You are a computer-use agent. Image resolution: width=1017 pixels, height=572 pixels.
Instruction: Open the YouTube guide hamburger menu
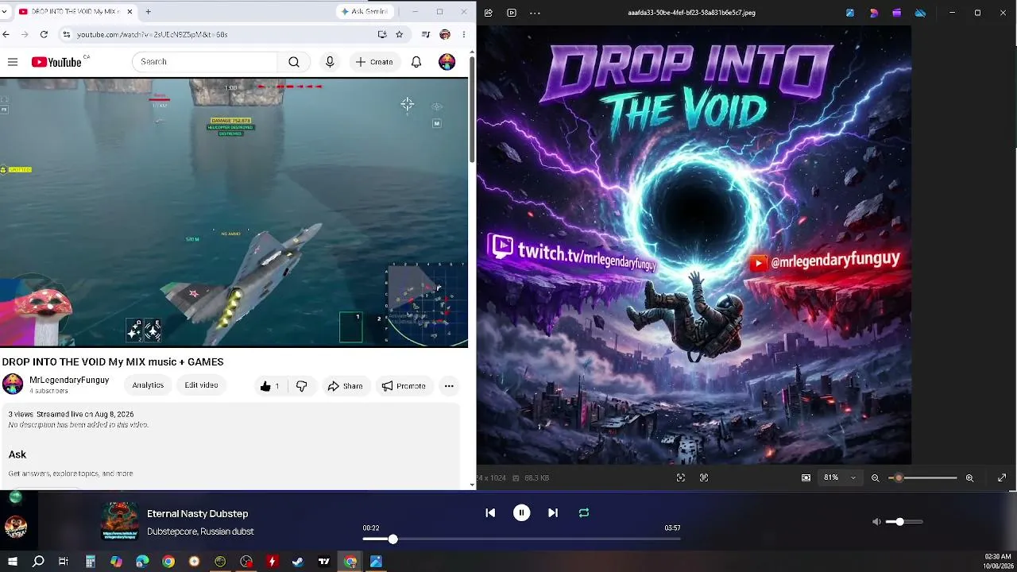click(x=13, y=62)
